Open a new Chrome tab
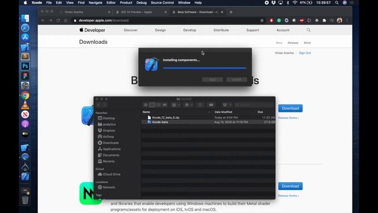The height and width of the screenshot is (213, 378). (231, 12)
